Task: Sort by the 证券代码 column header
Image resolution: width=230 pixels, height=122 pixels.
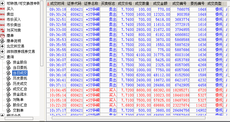Action: pyautogui.click(x=74, y=4)
